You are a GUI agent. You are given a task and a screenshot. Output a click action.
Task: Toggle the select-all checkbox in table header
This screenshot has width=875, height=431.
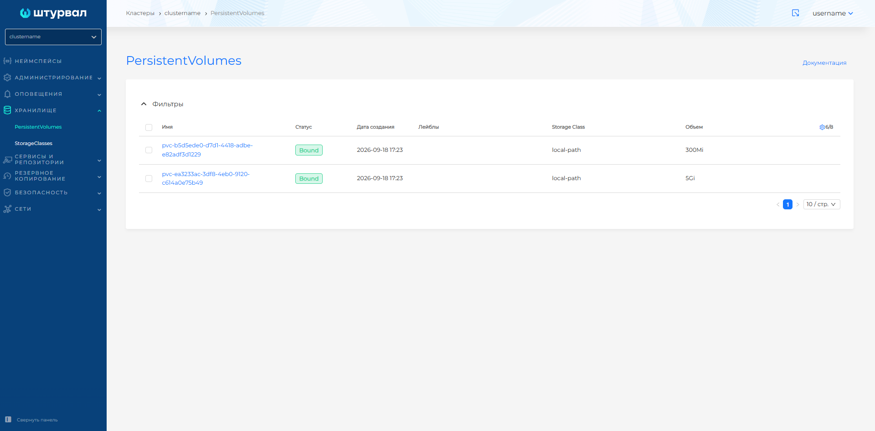(x=149, y=127)
